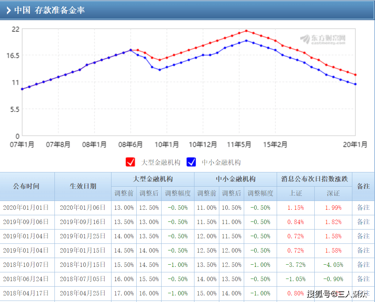
Task: Toggle the blue 中小金融机构 legend checkbox
Action: [191, 162]
